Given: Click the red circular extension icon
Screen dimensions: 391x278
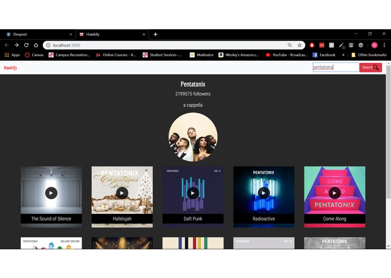Looking at the screenshot, I should point(312,45).
